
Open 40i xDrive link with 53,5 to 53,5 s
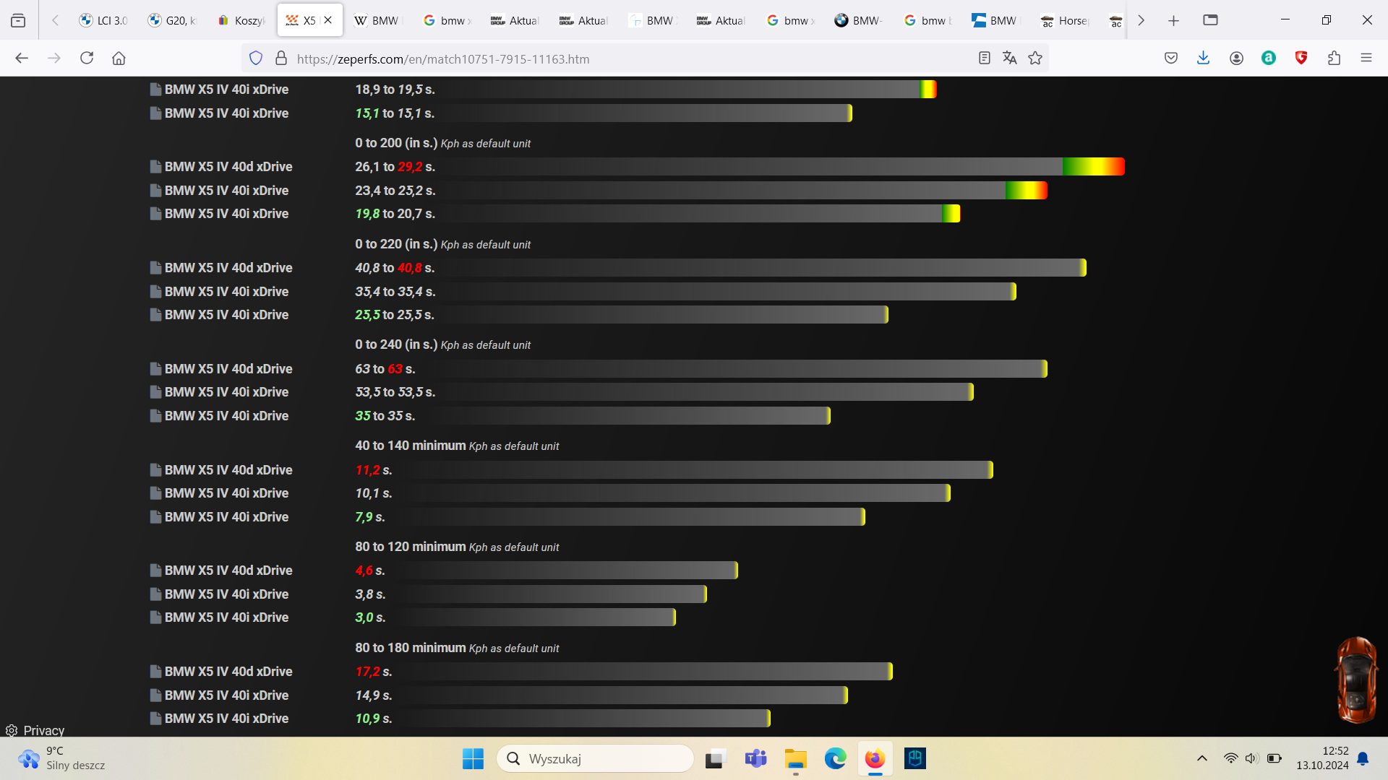226,392
